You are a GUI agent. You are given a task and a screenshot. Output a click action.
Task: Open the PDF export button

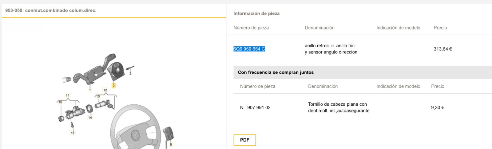(244, 140)
